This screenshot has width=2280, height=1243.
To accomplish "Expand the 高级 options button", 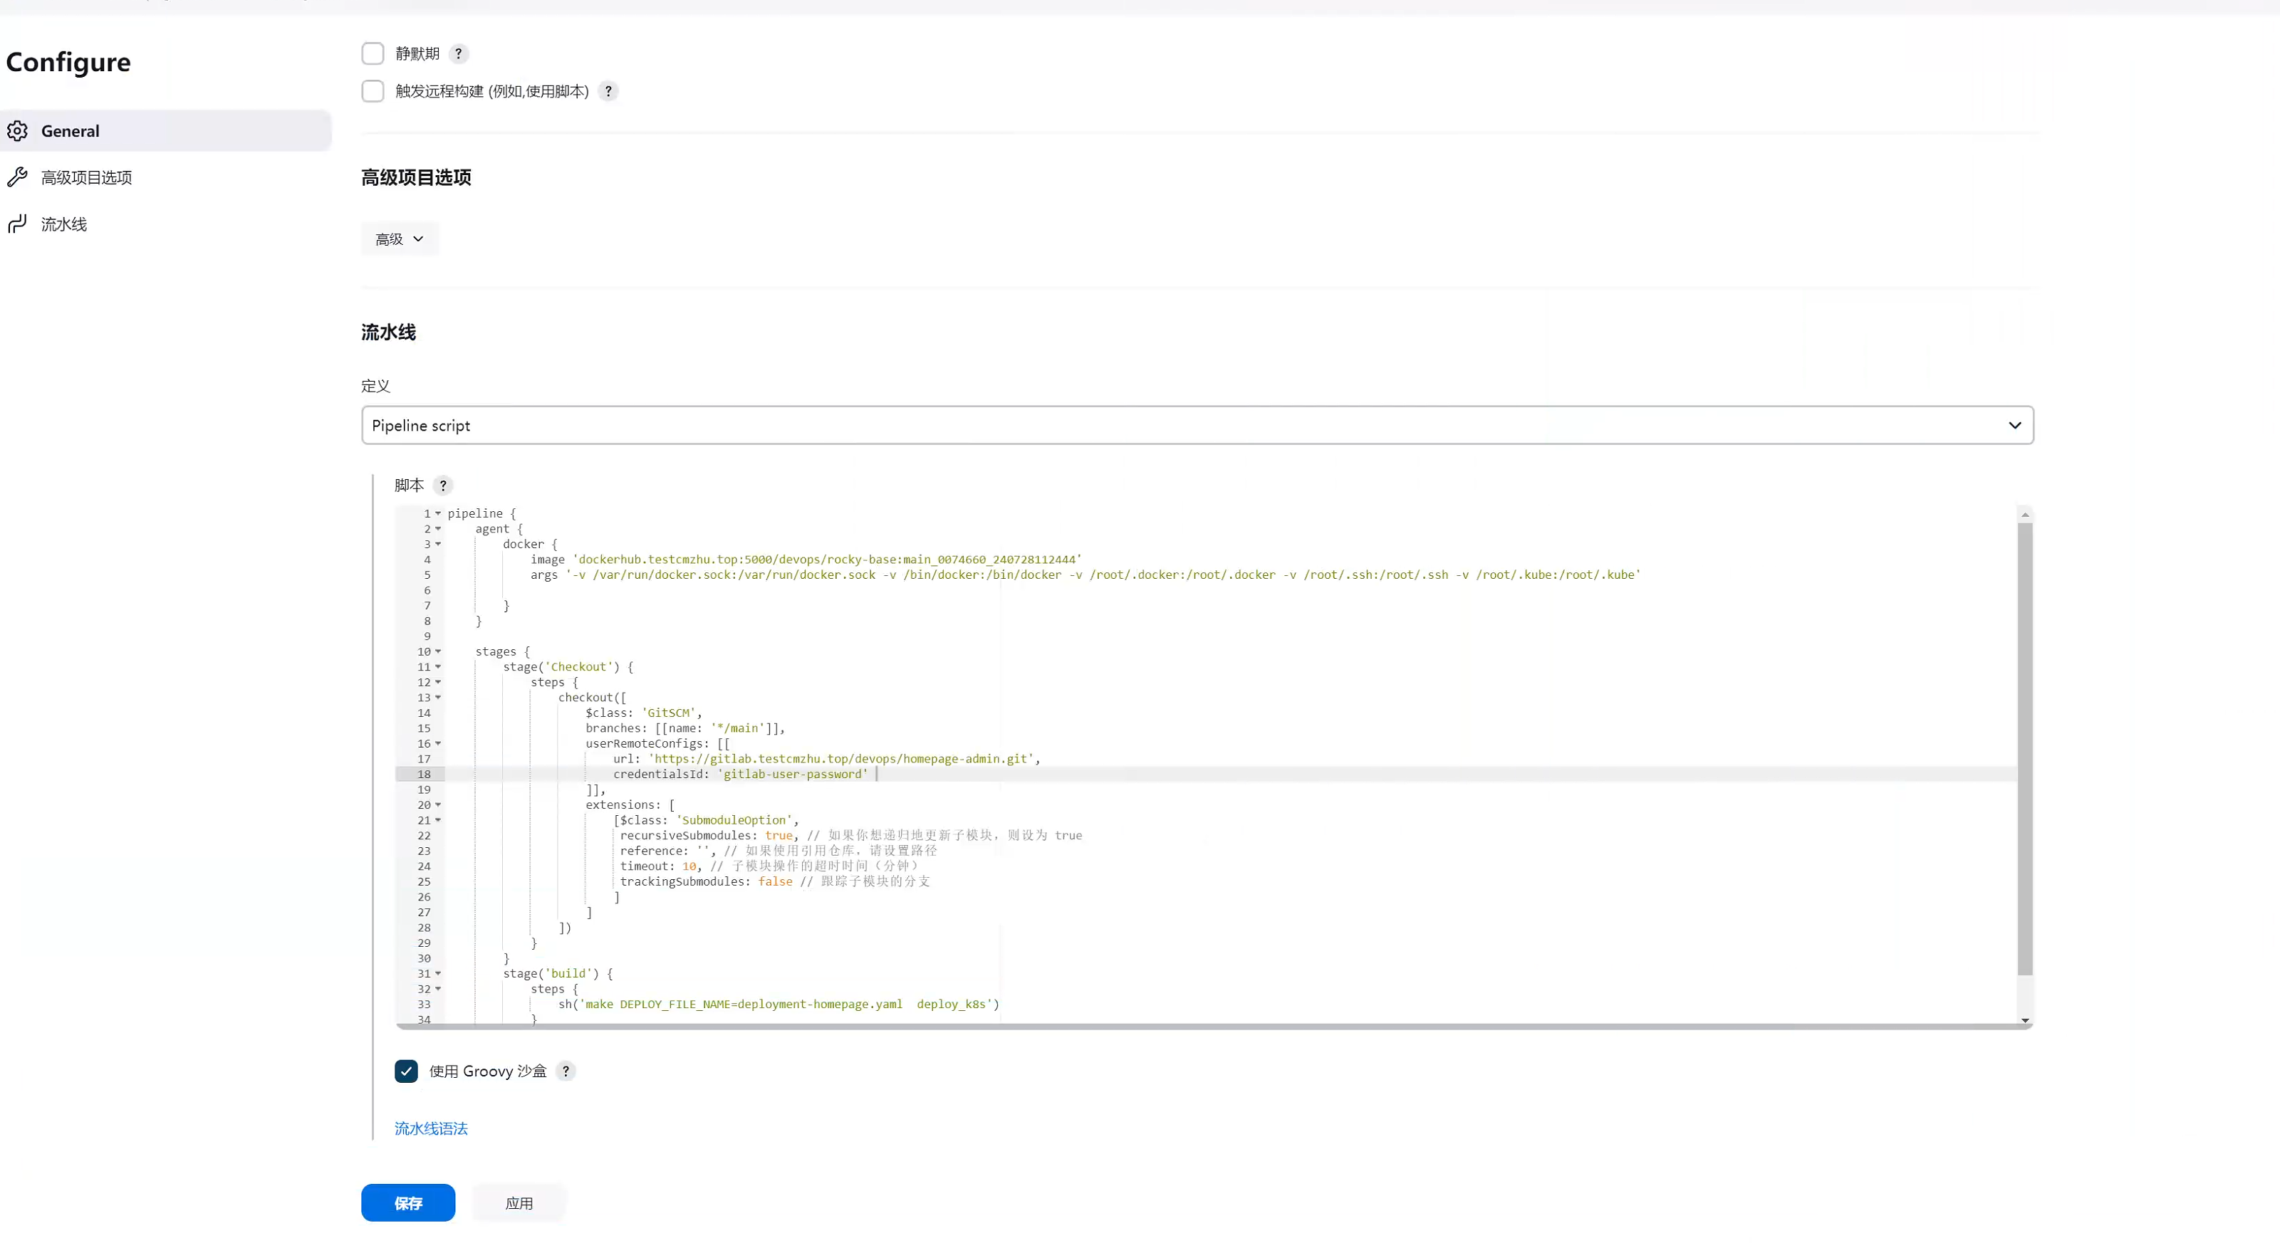I will coord(399,239).
